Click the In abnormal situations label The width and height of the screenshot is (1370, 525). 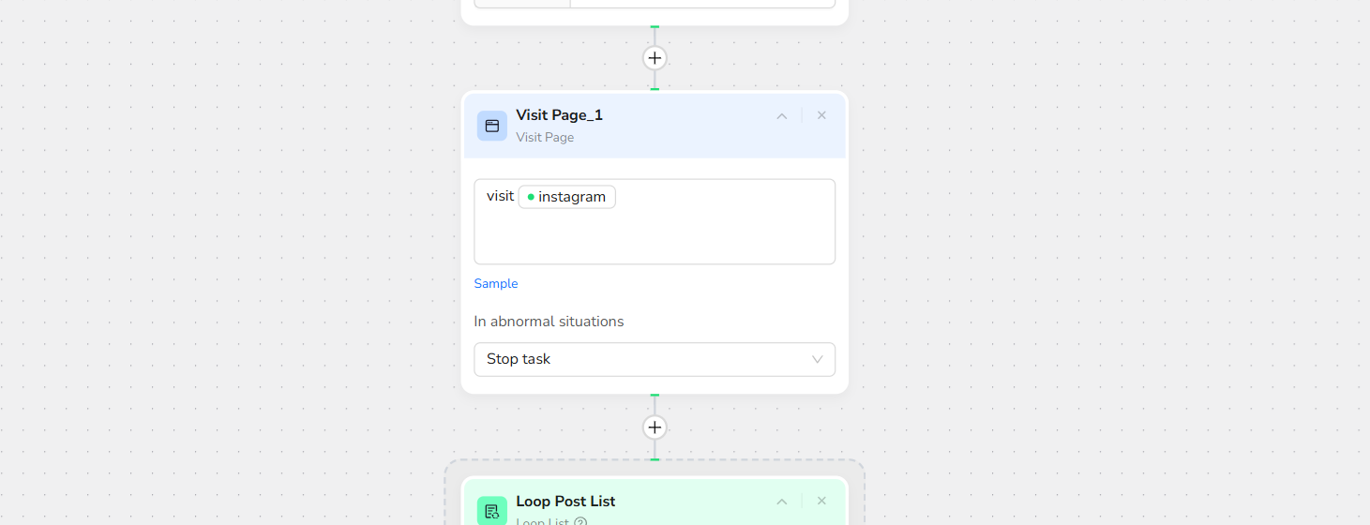click(549, 322)
